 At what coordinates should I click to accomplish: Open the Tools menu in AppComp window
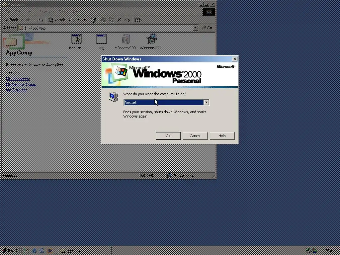[x=63, y=12]
